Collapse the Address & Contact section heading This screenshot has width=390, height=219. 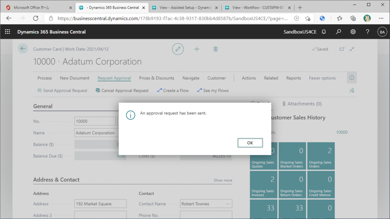point(56,179)
